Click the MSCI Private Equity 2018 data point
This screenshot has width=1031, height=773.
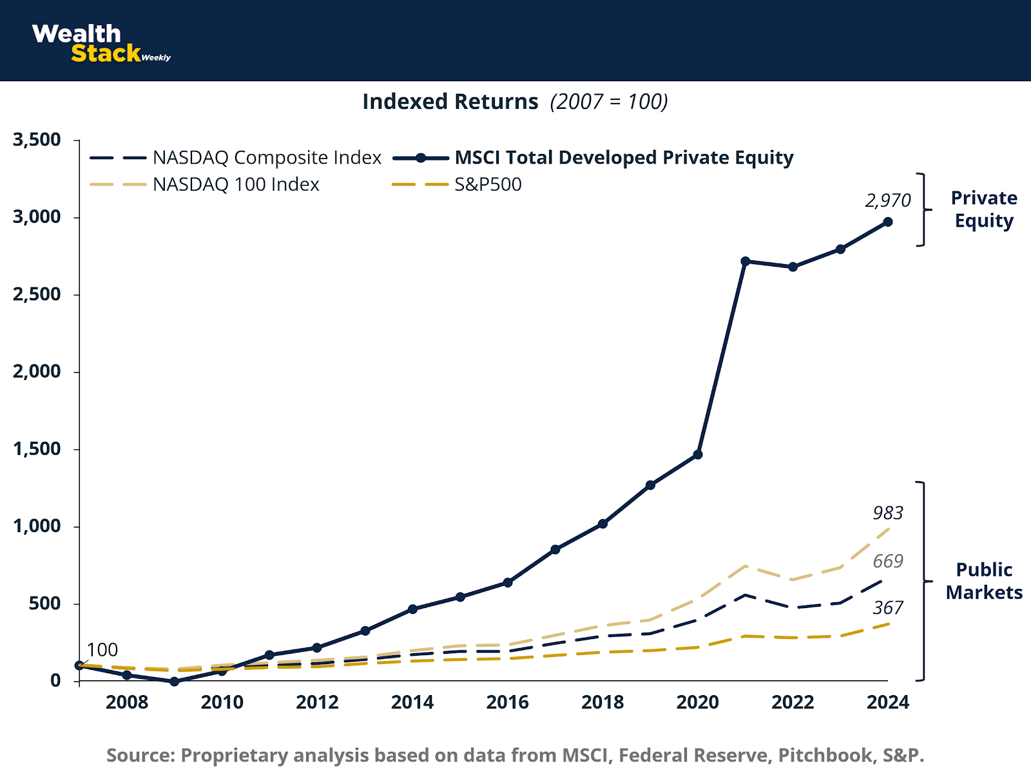click(602, 524)
